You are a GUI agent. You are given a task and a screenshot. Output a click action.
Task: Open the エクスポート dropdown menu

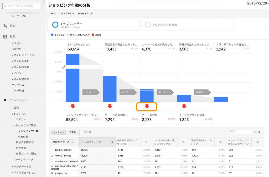tap(66, 14)
